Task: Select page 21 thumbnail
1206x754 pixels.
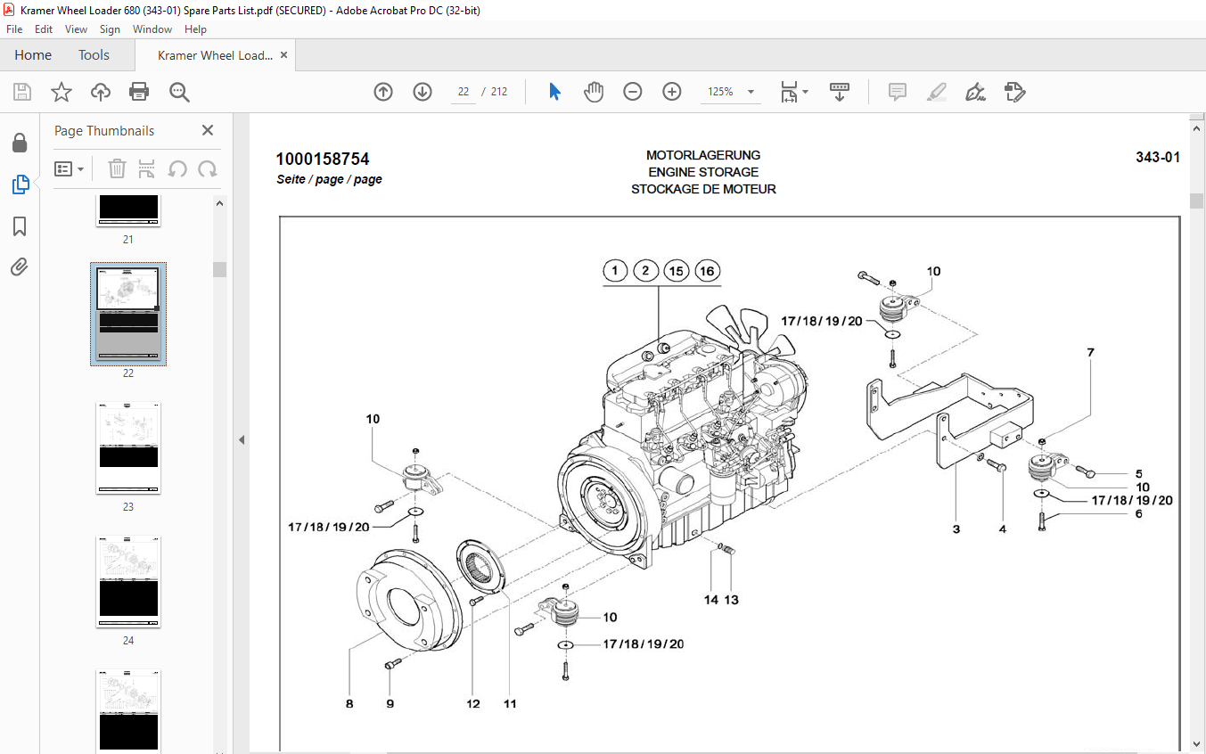Action: [x=128, y=210]
